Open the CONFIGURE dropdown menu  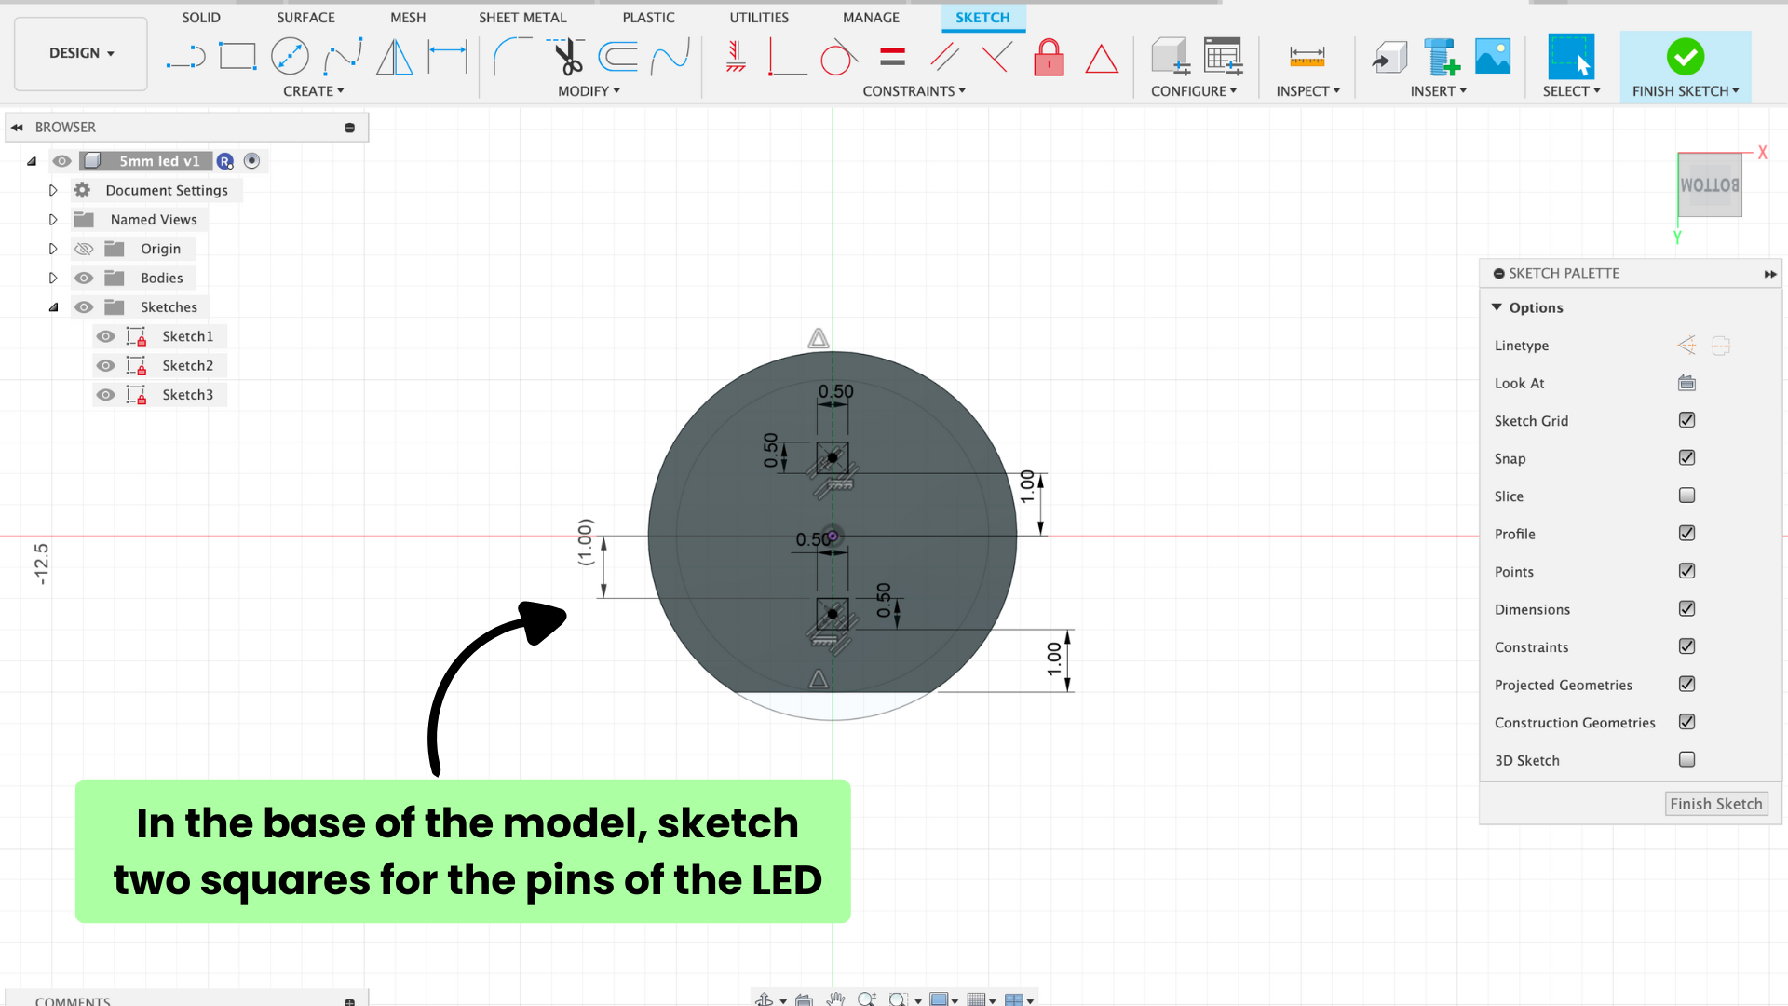click(1194, 91)
